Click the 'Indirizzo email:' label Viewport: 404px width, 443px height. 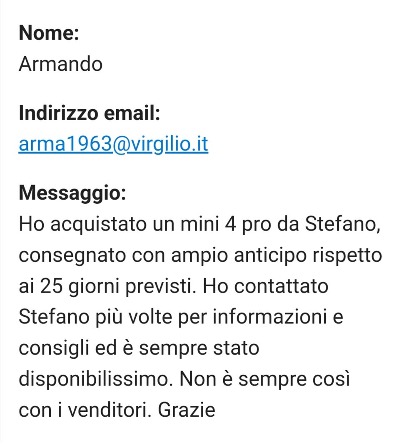point(90,113)
